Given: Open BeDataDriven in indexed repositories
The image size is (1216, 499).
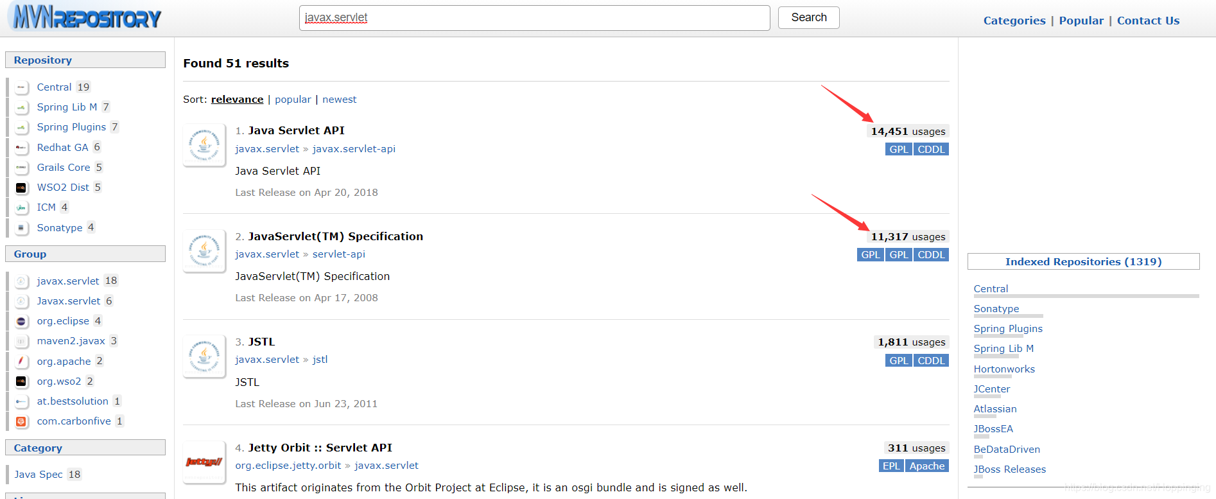Looking at the screenshot, I should click(1007, 450).
